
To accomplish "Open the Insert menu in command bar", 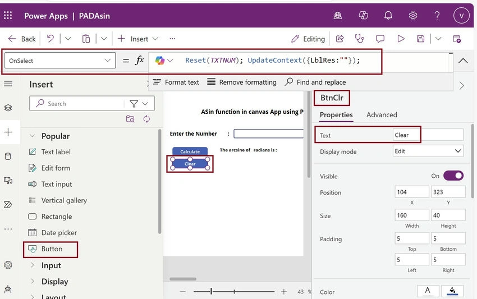I will (138, 39).
